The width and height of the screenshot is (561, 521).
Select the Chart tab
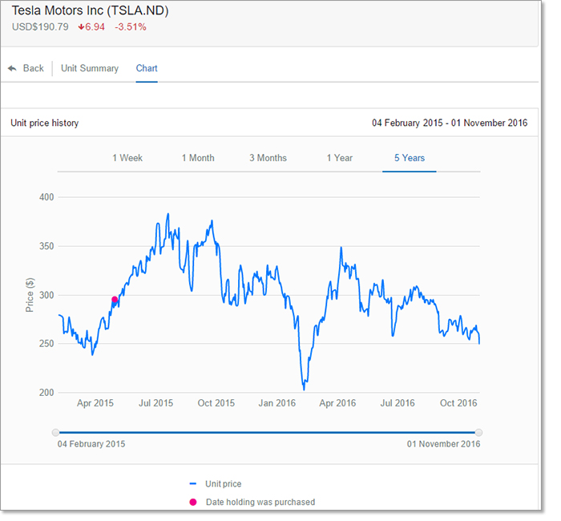tap(147, 68)
